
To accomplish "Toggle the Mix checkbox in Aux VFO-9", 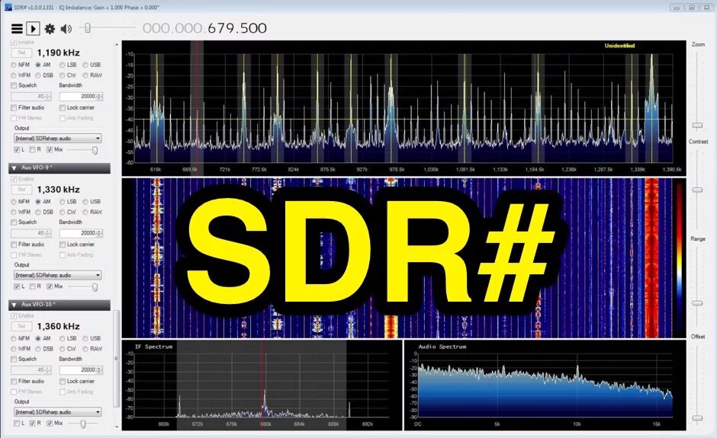I will click(50, 287).
